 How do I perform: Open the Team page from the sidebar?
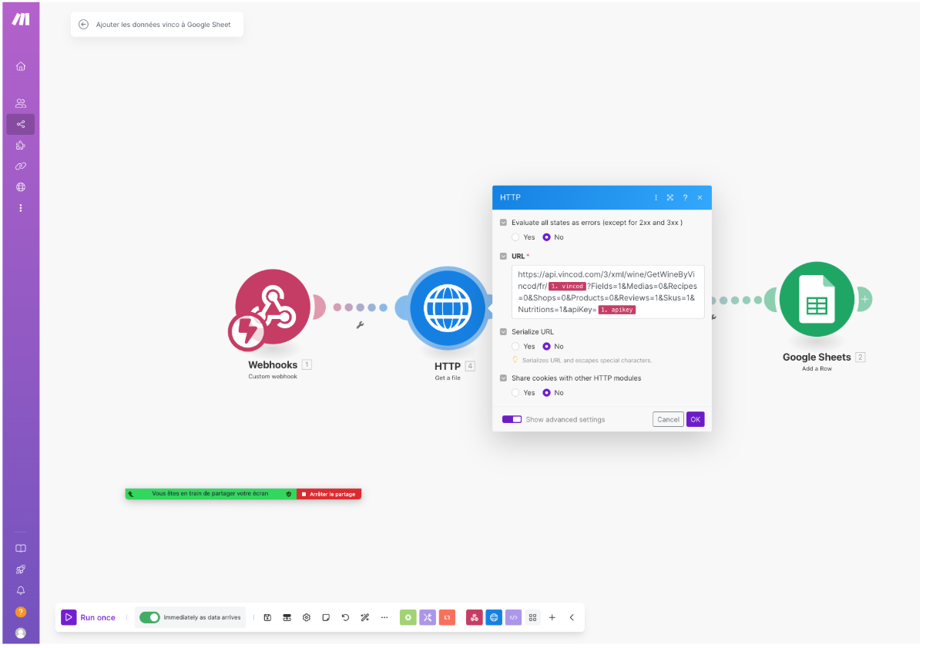tap(21, 103)
